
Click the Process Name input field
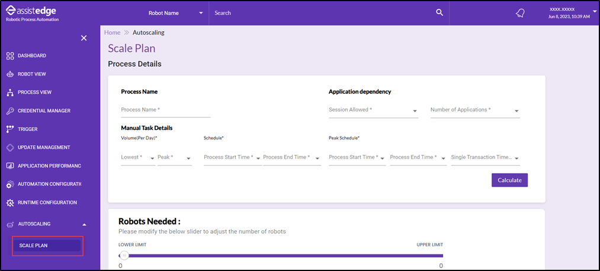(x=165, y=110)
